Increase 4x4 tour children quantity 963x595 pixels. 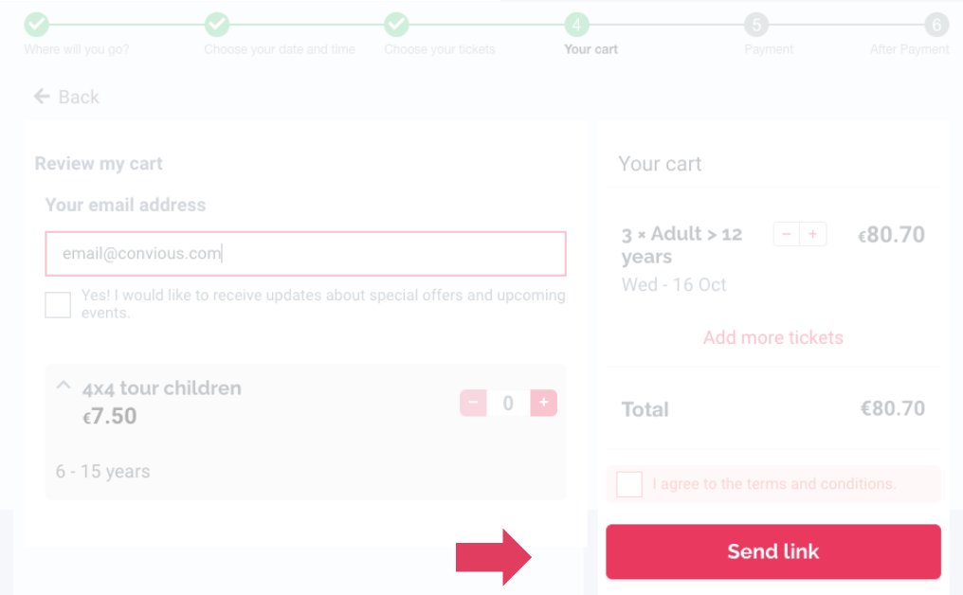pos(543,403)
